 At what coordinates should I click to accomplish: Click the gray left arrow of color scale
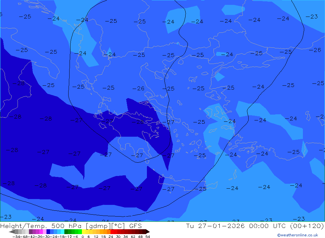click(12, 232)
